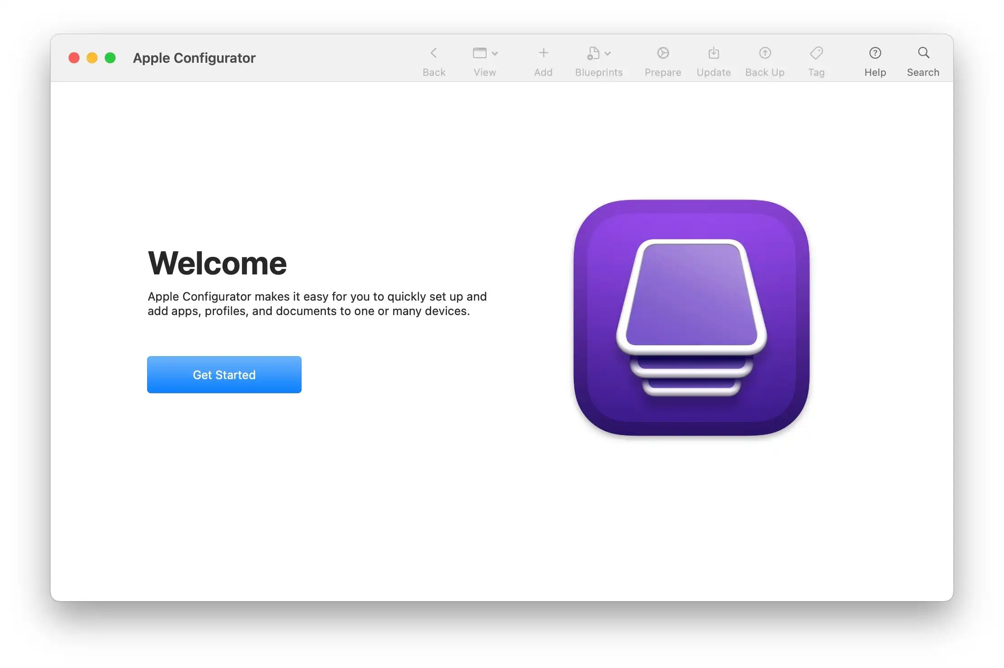Click the Back Up upload icon

point(765,53)
